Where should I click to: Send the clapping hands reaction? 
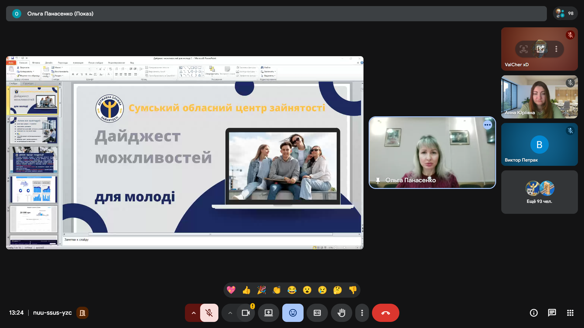[276, 290]
